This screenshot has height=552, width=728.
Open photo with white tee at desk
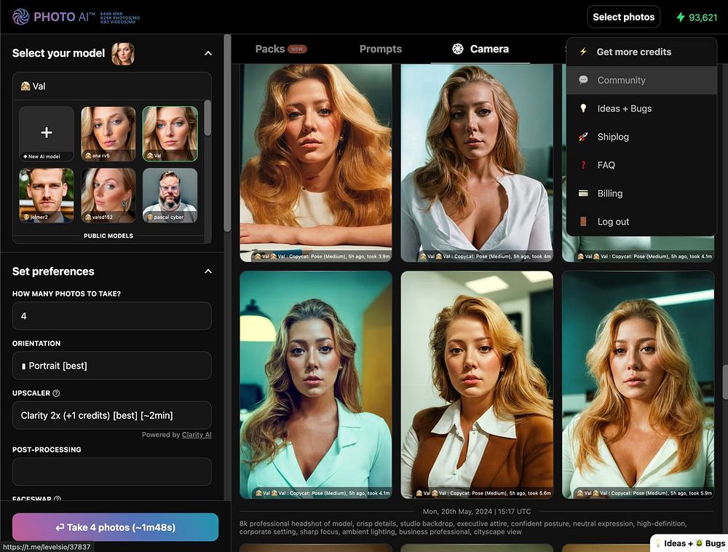pyautogui.click(x=316, y=162)
